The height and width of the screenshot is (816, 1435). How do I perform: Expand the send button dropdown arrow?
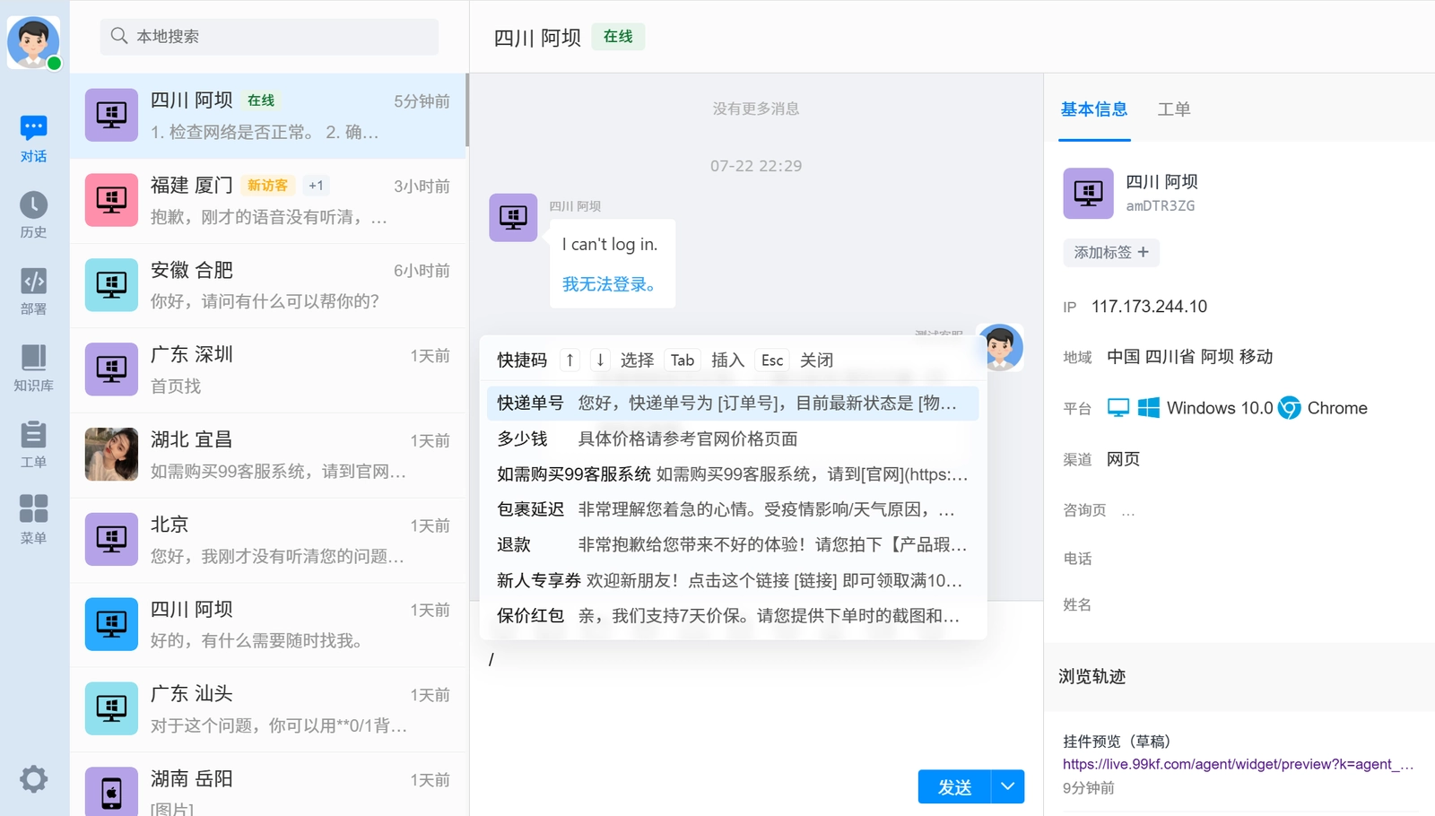1008,786
